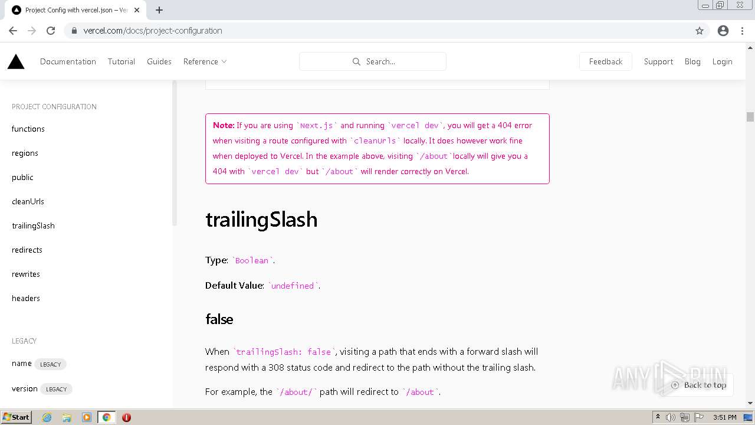Click the red stop taskbar icon
The image size is (755, 425).
point(126,417)
